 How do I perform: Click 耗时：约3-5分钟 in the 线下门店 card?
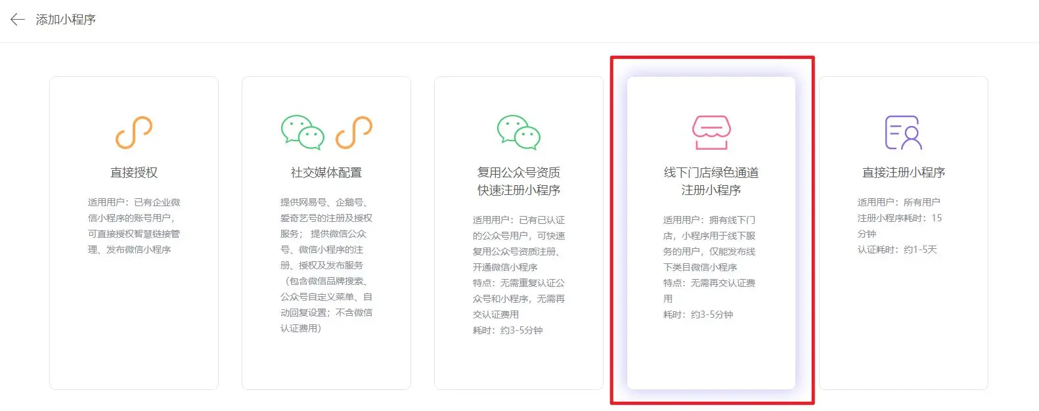698,314
